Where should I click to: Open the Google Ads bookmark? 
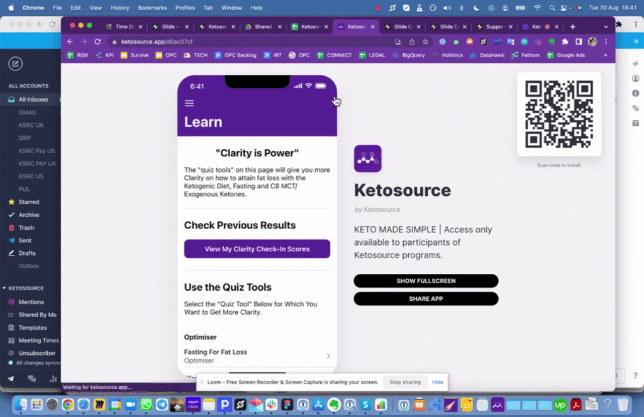566,55
